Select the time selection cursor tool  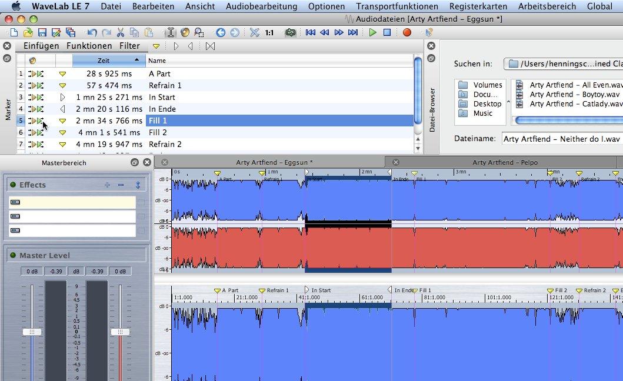(x=171, y=32)
